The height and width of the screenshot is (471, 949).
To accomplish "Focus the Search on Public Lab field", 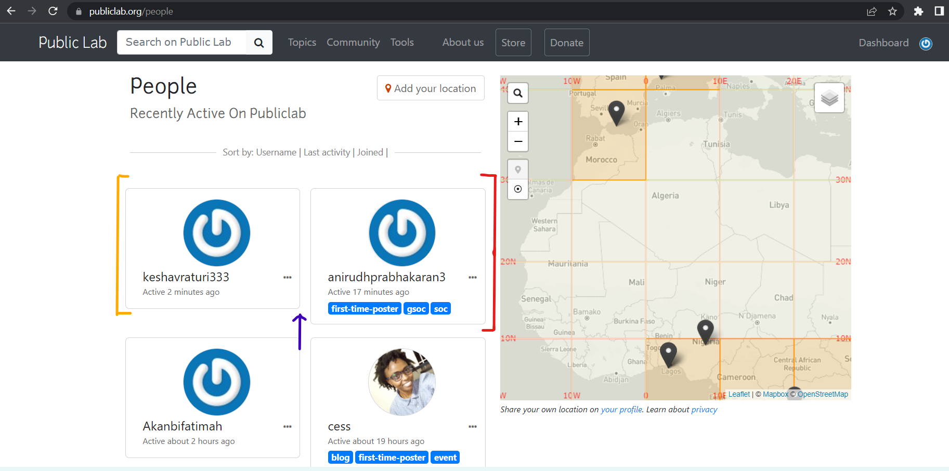I will pos(181,43).
